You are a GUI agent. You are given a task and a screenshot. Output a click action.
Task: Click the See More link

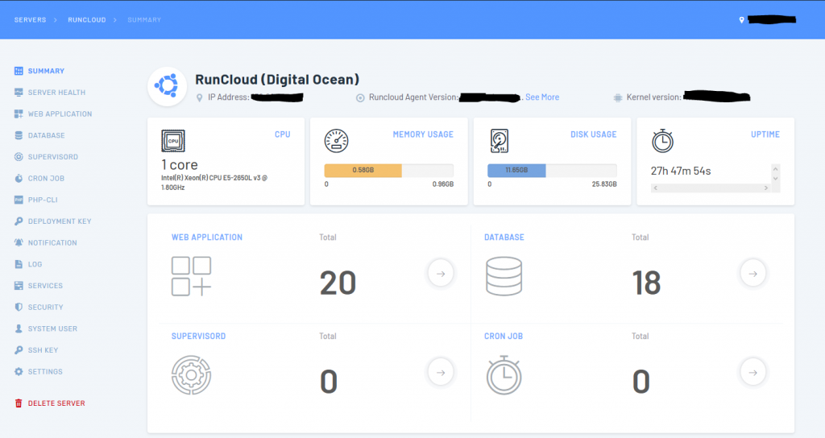click(x=542, y=97)
